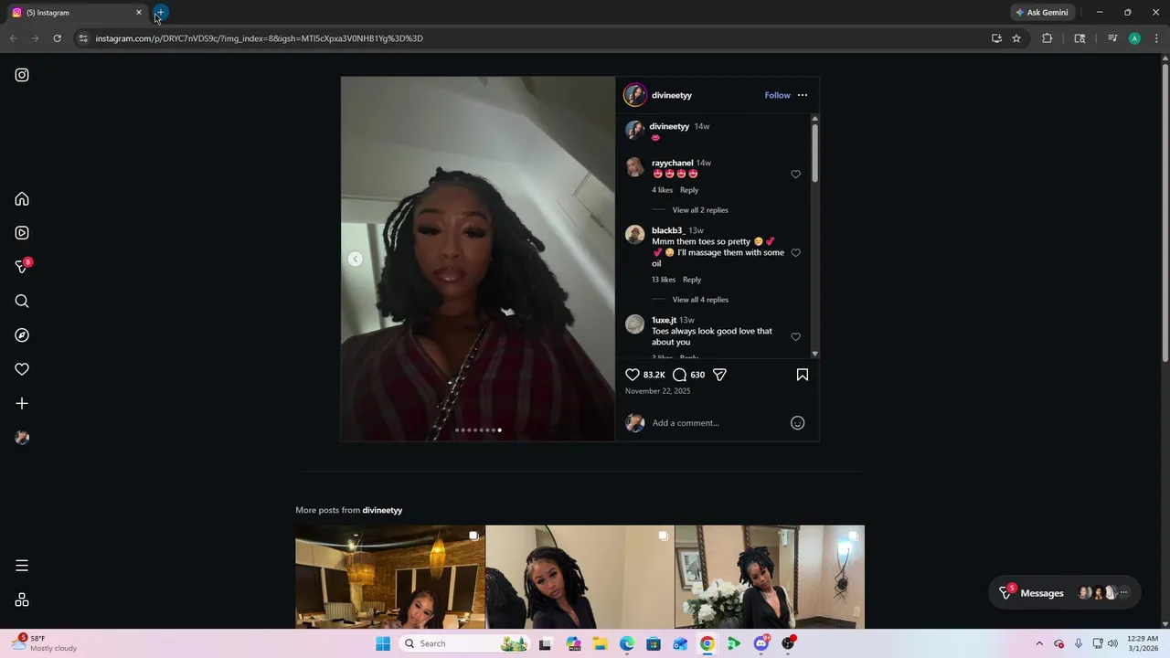The width and height of the screenshot is (1170, 658).
Task: Open Windows Start menu
Action: [383, 643]
